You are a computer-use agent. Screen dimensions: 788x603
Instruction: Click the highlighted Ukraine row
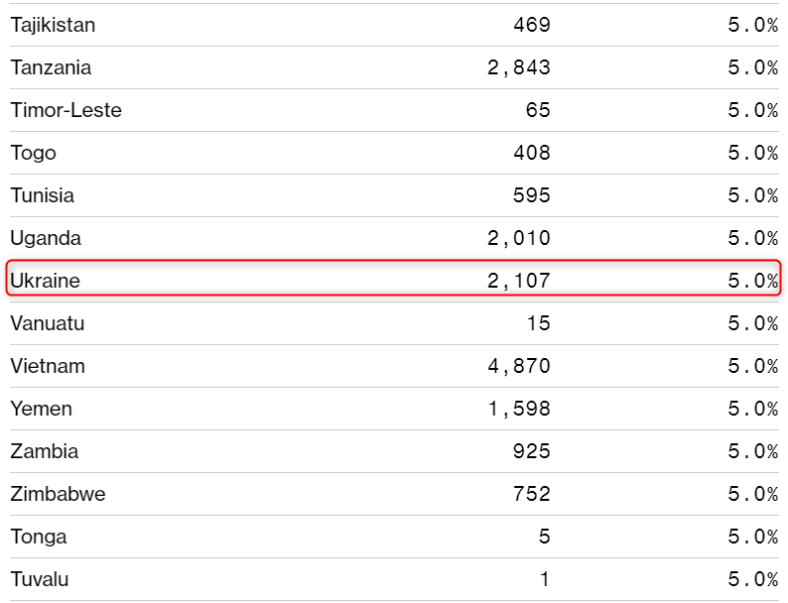pyautogui.click(x=394, y=281)
